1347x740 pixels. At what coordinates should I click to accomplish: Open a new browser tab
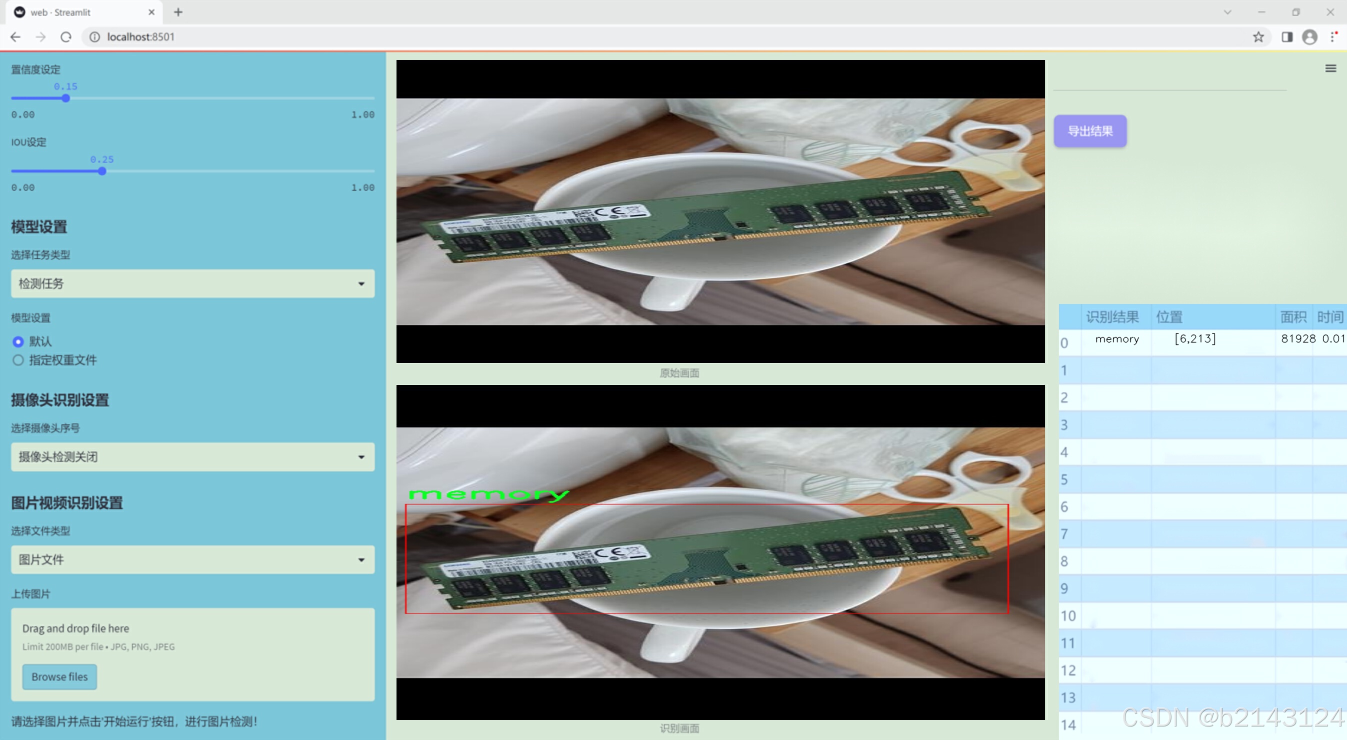click(178, 12)
